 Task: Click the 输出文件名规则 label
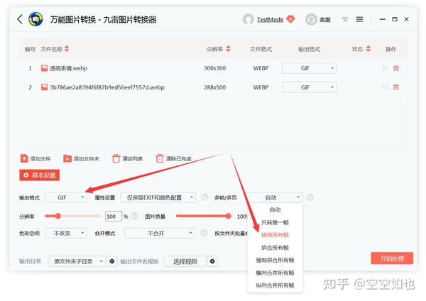click(139, 261)
